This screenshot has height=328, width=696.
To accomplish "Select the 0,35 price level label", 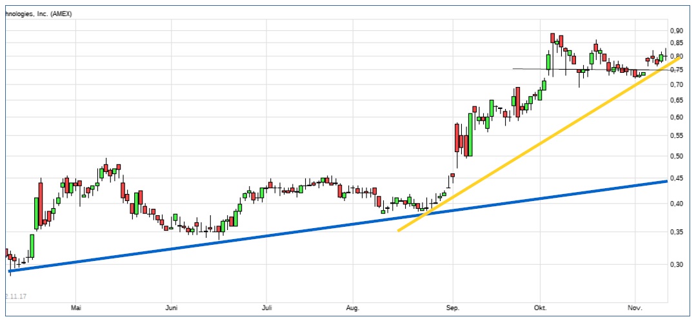I will tap(676, 232).
